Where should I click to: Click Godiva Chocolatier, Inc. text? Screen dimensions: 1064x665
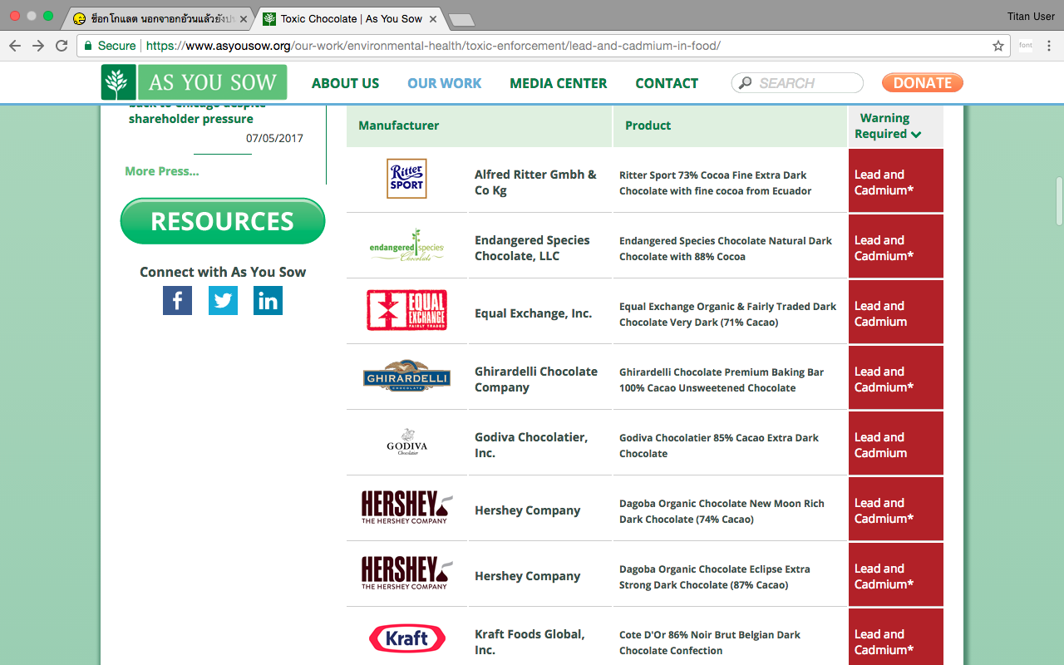pos(531,445)
